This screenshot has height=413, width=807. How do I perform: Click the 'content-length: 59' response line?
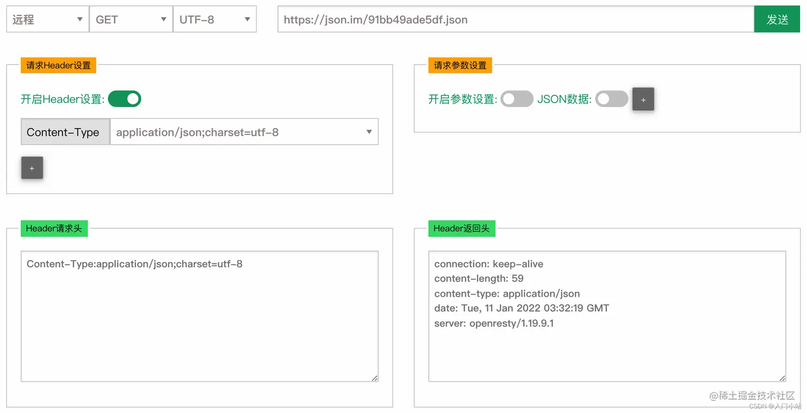[479, 278]
